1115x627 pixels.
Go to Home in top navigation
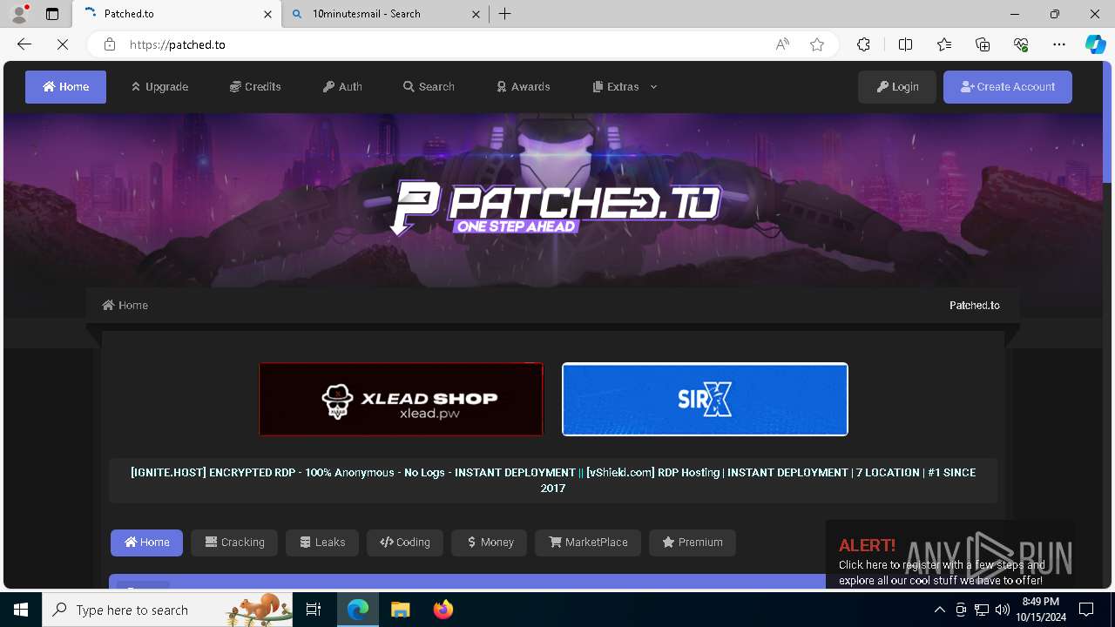(x=65, y=87)
